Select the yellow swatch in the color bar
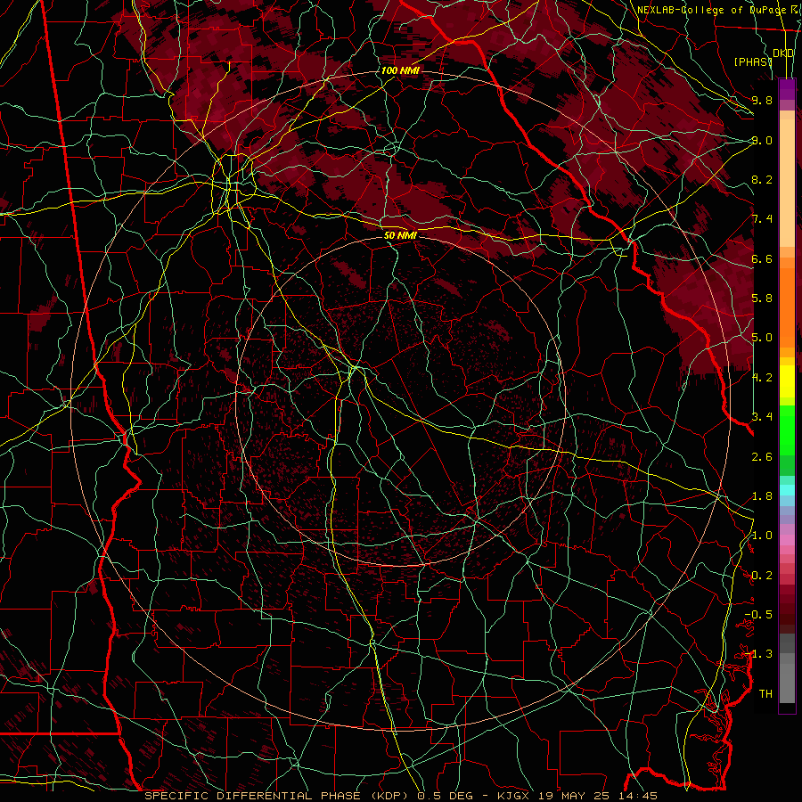Viewport: 802px width, 802px height. click(787, 381)
